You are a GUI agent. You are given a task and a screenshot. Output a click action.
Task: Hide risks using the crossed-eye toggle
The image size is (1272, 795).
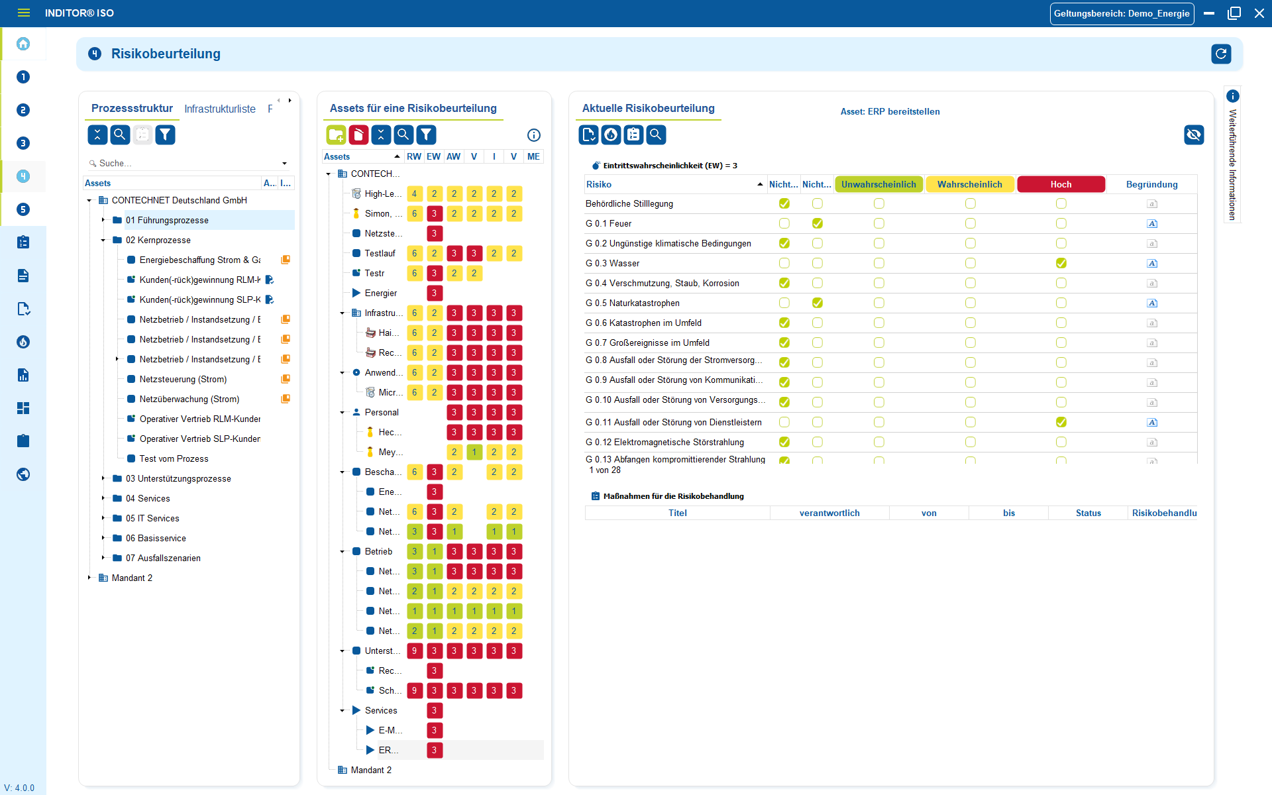pyautogui.click(x=1194, y=134)
